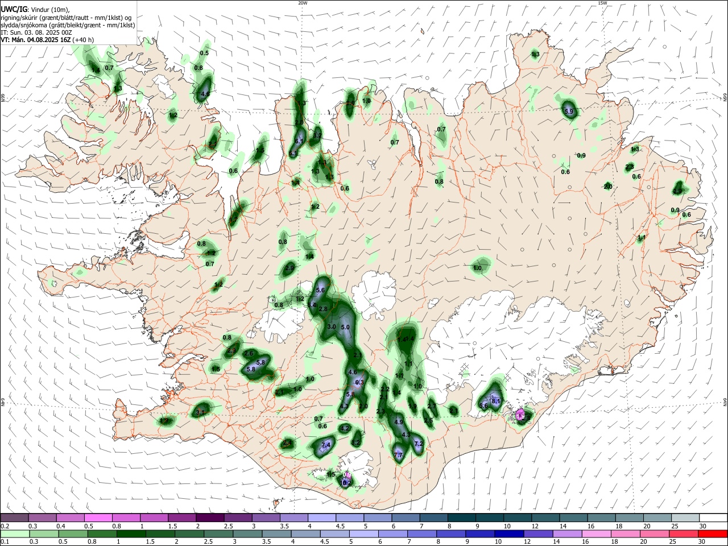
Task: Click the 7.2 precipitation value
Action: coord(419,443)
